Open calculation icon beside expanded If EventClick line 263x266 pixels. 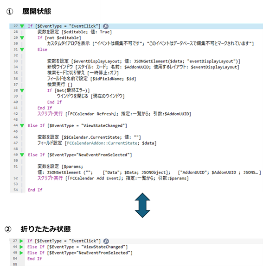click(106, 26)
